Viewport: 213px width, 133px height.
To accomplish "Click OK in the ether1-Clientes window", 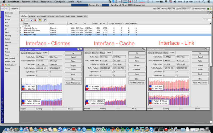I will pyautogui.click(x=73, y=53).
